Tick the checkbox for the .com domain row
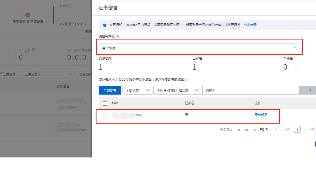Image resolution: width=316 pixels, height=169 pixels. pyautogui.click(x=105, y=115)
